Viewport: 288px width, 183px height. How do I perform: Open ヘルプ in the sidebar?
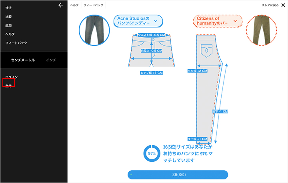click(x=10, y=34)
